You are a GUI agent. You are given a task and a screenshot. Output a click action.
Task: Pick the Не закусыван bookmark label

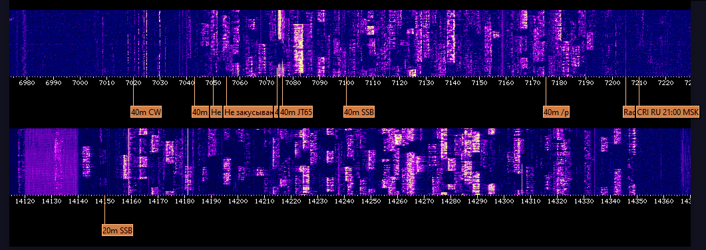(249, 112)
